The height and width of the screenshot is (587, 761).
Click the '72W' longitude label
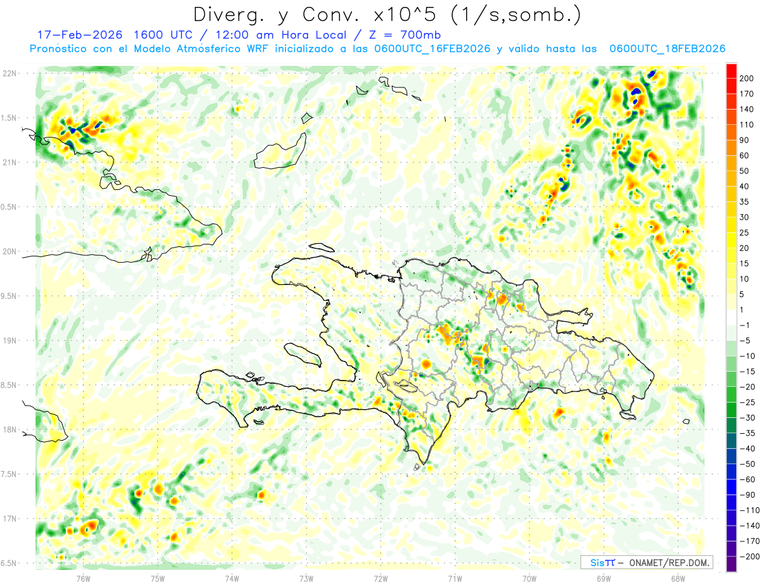[x=380, y=578]
